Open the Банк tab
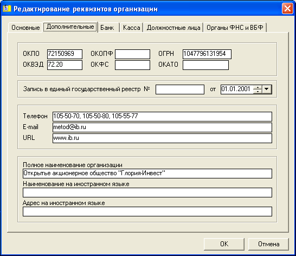 [x=108, y=28]
